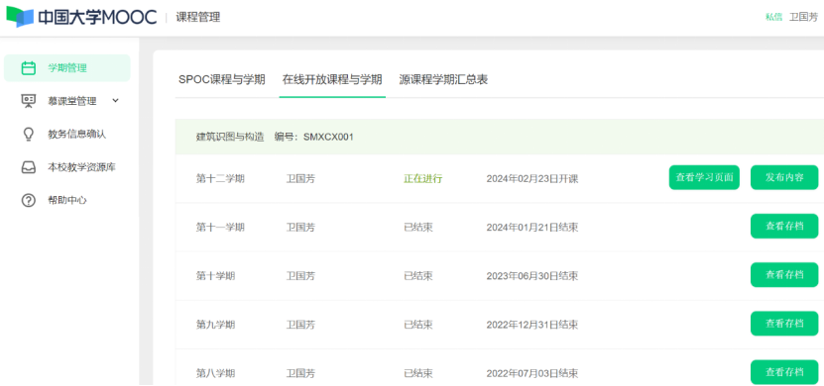
Task: View archive for 第十一学期
Action: 784,226
